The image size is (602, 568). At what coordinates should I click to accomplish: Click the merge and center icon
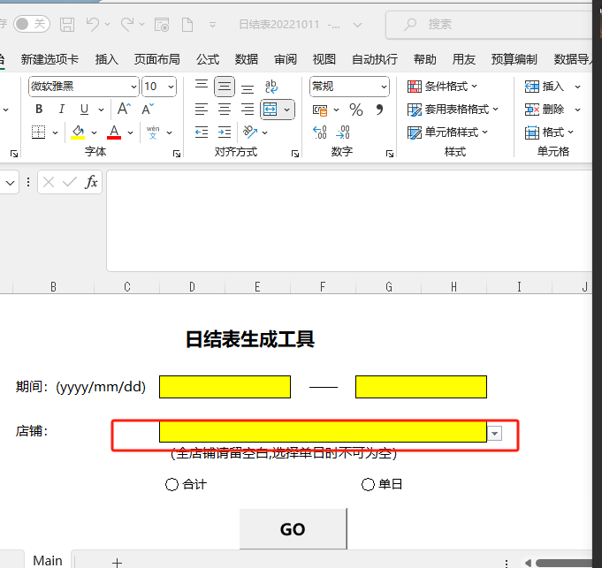[271, 110]
